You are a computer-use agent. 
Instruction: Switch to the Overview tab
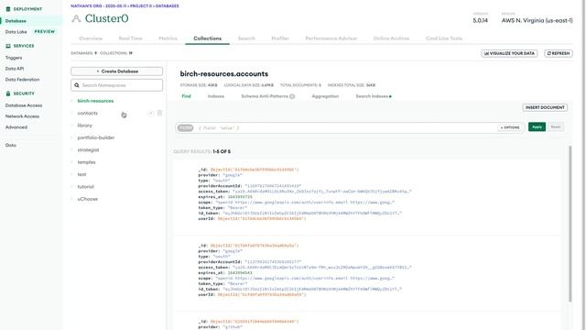[91, 38]
